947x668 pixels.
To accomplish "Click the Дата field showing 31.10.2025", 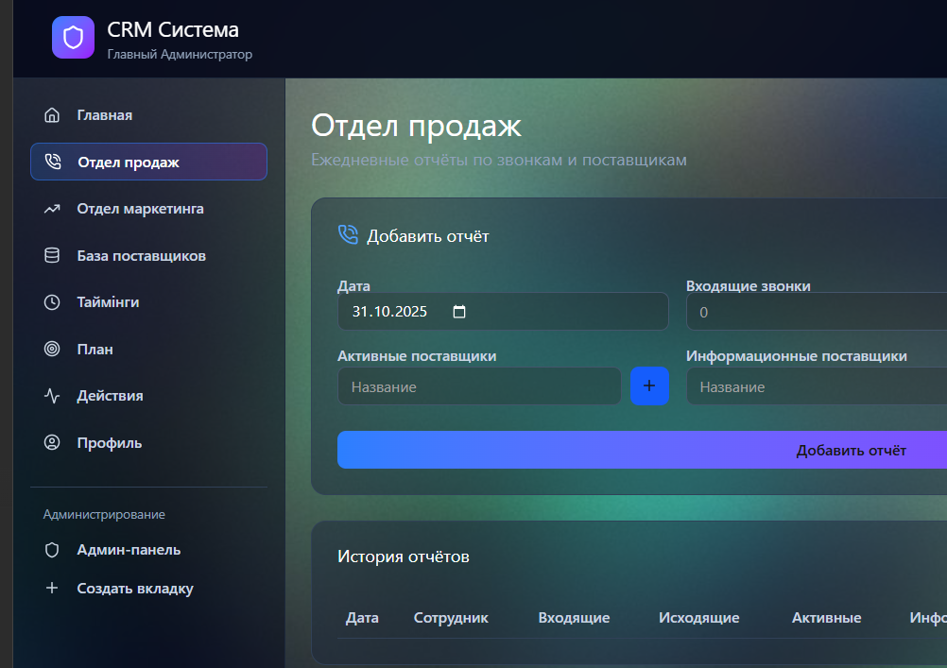I will pyautogui.click(x=503, y=312).
